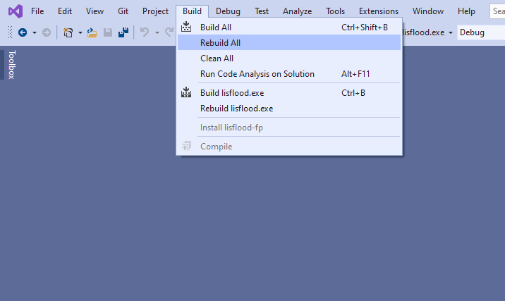Click the Open File folder icon
The height and width of the screenshot is (301, 505).
point(92,32)
